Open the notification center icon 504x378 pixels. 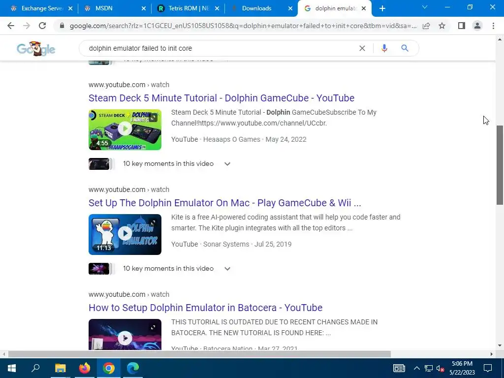488,368
